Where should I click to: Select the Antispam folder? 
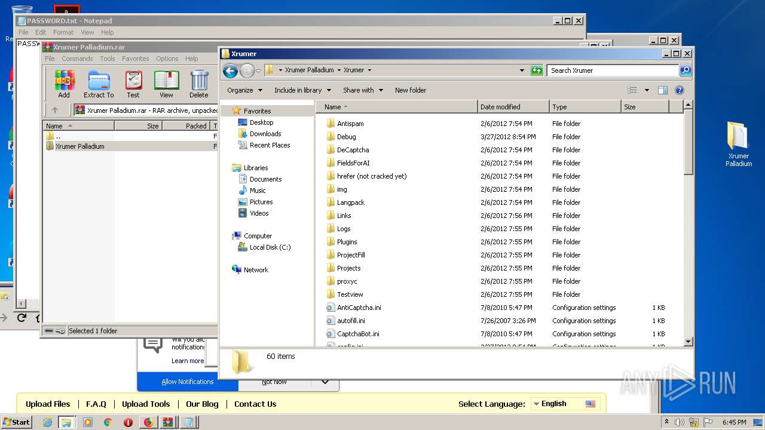click(x=350, y=124)
